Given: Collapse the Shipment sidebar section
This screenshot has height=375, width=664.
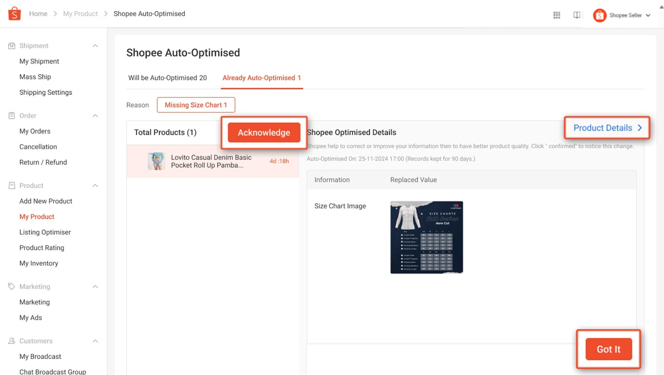Looking at the screenshot, I should point(95,46).
